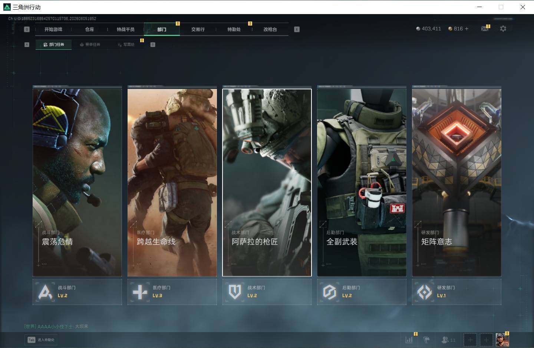Open the player avatar portrait

tap(502, 339)
